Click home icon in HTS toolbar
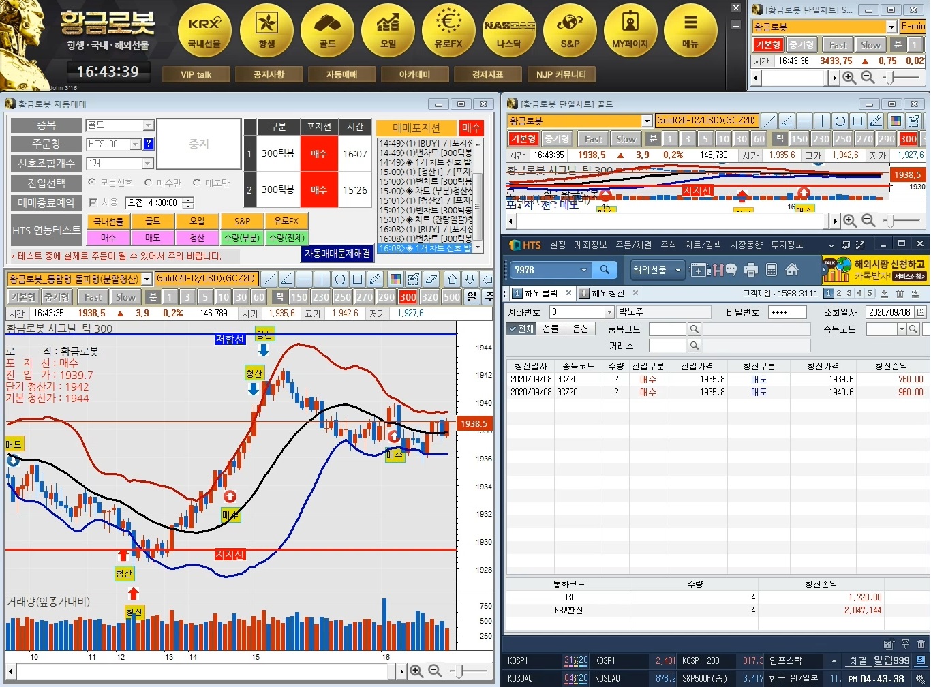The image size is (931, 687). pos(792,270)
